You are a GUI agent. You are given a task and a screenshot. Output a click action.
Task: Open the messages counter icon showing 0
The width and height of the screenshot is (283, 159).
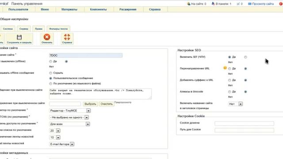(238, 4)
